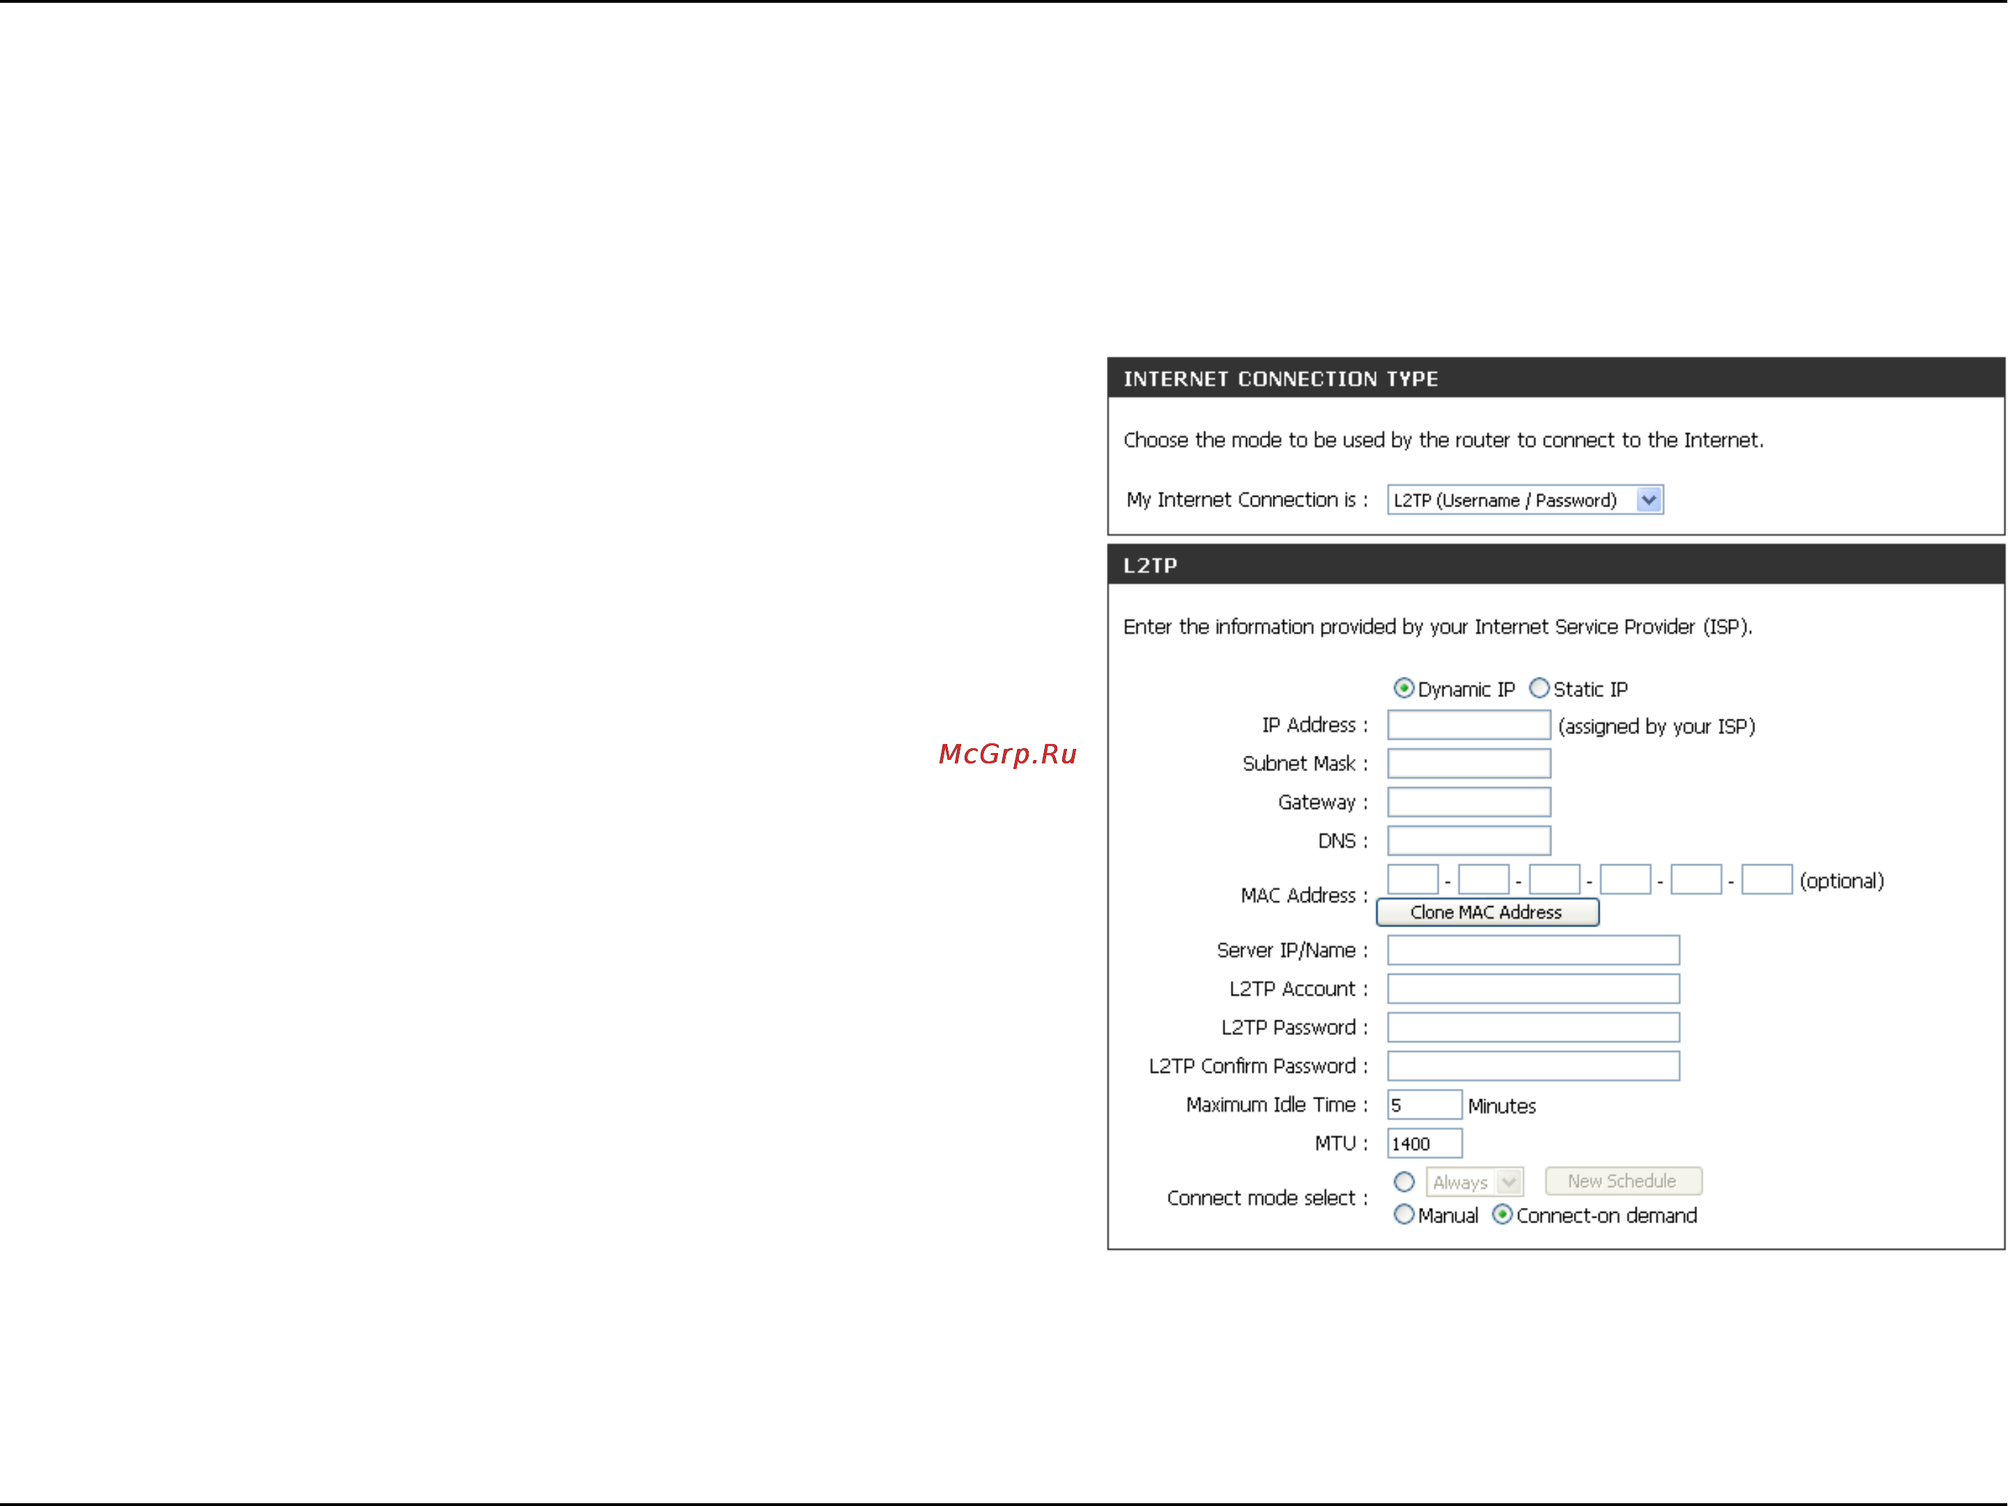Viewport: 2008px width, 1506px height.
Task: Click the fifth MAC Address octet field
Action: 1696,880
